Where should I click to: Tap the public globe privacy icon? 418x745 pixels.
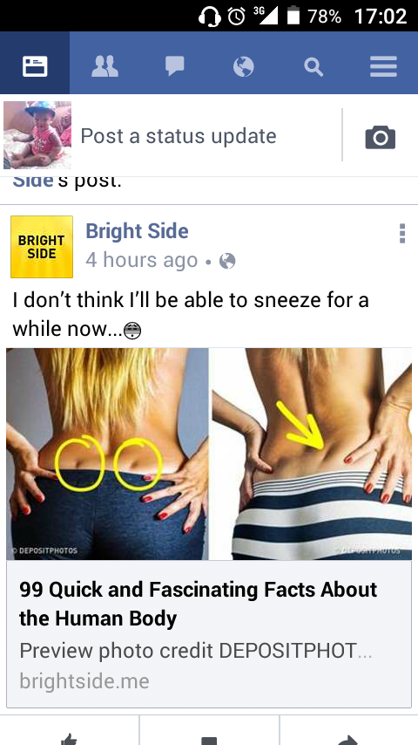[227, 261]
